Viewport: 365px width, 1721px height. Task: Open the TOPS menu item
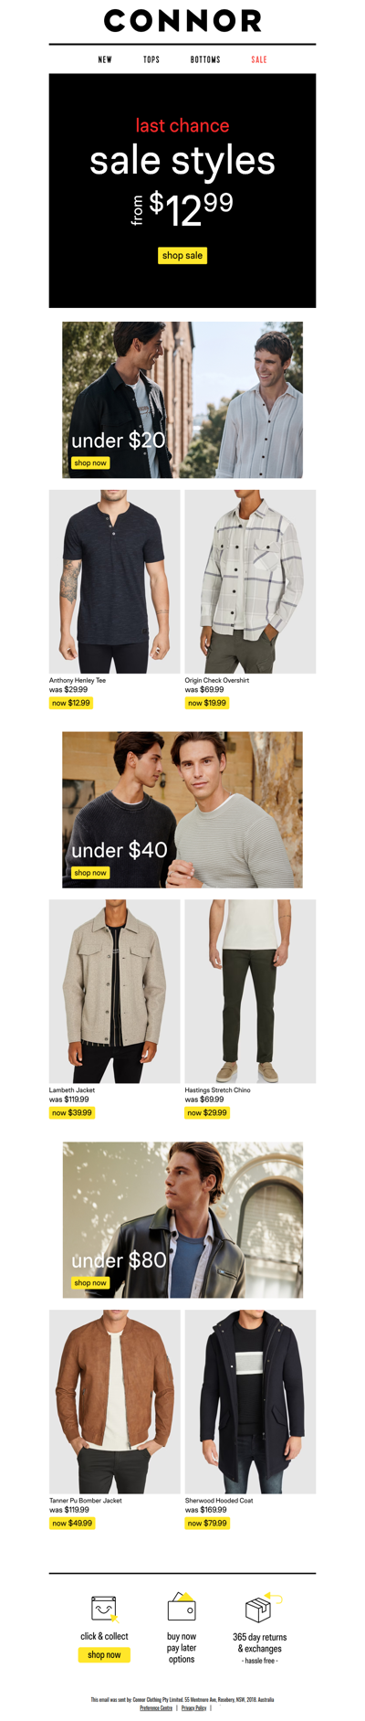pos(151,59)
